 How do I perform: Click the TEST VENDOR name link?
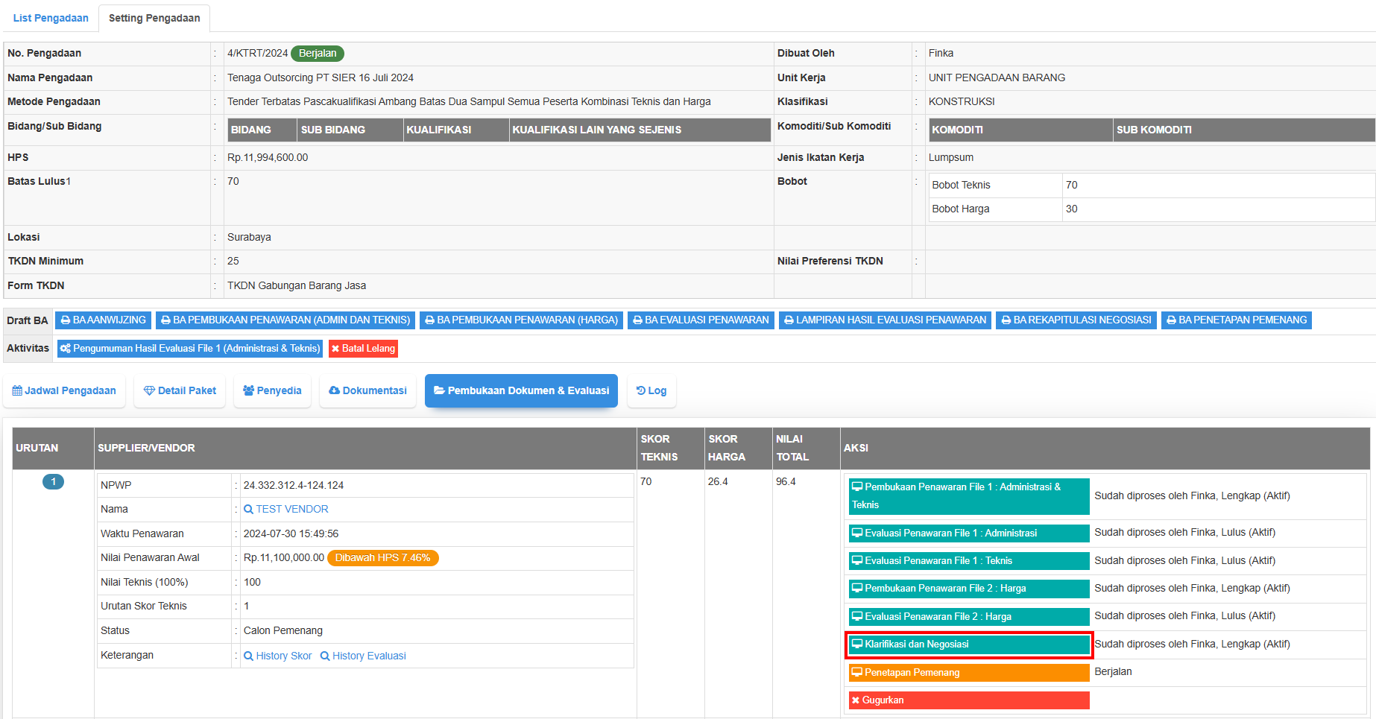(x=291, y=510)
